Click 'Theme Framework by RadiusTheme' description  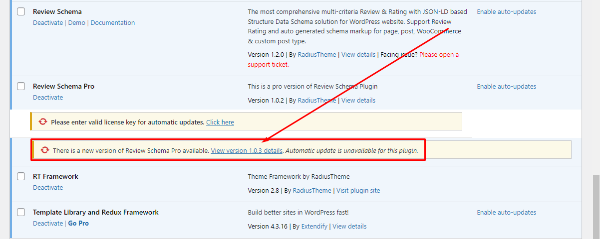point(299,176)
